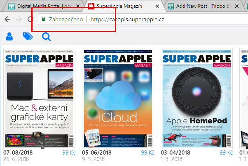Open the Apple HomePod issue cover
Screen dimensions: 248x166
197,98
